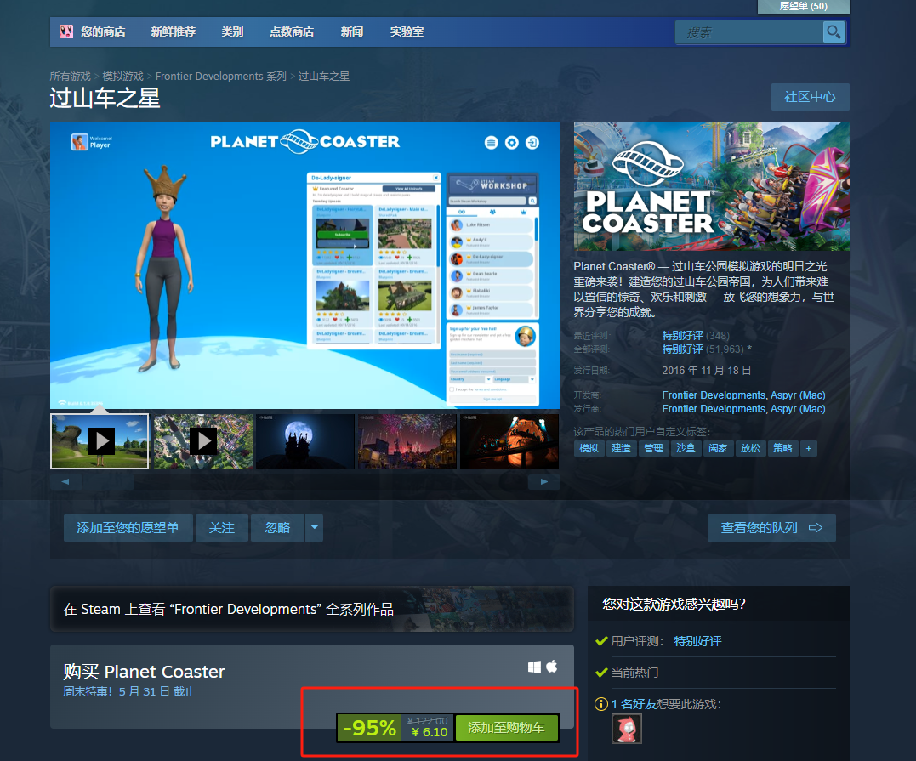This screenshot has width=916, height=761.
Task: Select the 策略 tag
Action: 782,448
